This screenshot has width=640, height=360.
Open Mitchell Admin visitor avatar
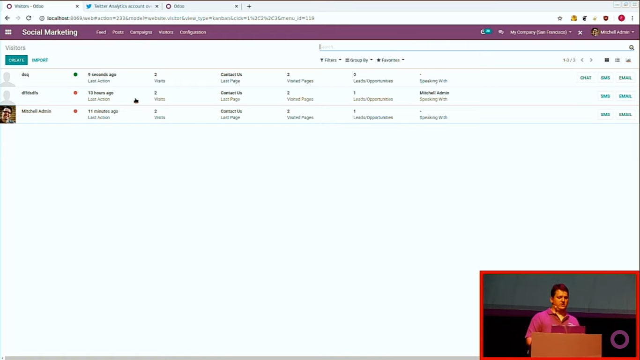pos(7,114)
